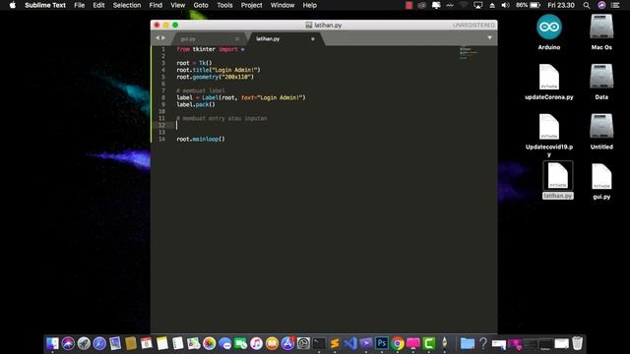Open Visual Studio Code from the Dock
The width and height of the screenshot is (630, 354).
[x=350, y=343]
